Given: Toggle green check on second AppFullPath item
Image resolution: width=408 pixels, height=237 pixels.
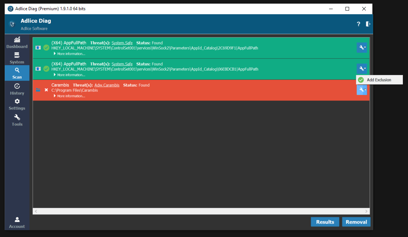Looking at the screenshot, I should tap(46, 69).
